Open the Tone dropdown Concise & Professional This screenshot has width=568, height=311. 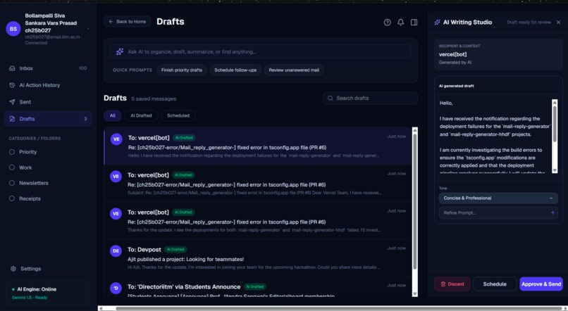[x=498, y=198]
